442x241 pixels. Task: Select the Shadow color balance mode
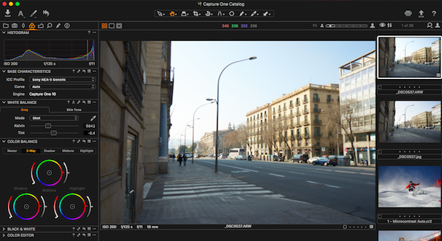coord(49,151)
